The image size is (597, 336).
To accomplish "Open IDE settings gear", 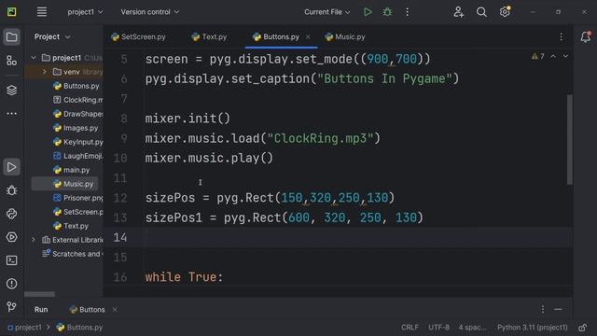I will click(x=505, y=12).
